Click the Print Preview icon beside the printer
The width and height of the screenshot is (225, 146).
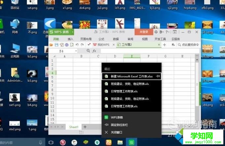[x=72, y=45]
